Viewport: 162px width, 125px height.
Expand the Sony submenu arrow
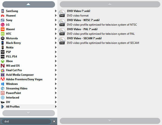[x=56, y=20]
